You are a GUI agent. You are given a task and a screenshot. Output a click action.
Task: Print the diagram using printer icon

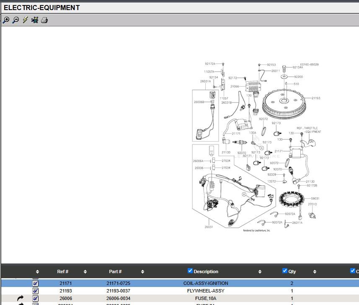tap(44, 20)
